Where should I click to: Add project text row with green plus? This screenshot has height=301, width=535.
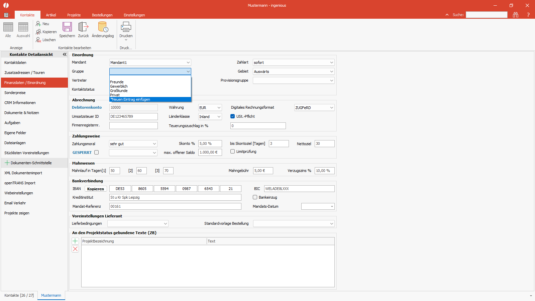(75, 241)
